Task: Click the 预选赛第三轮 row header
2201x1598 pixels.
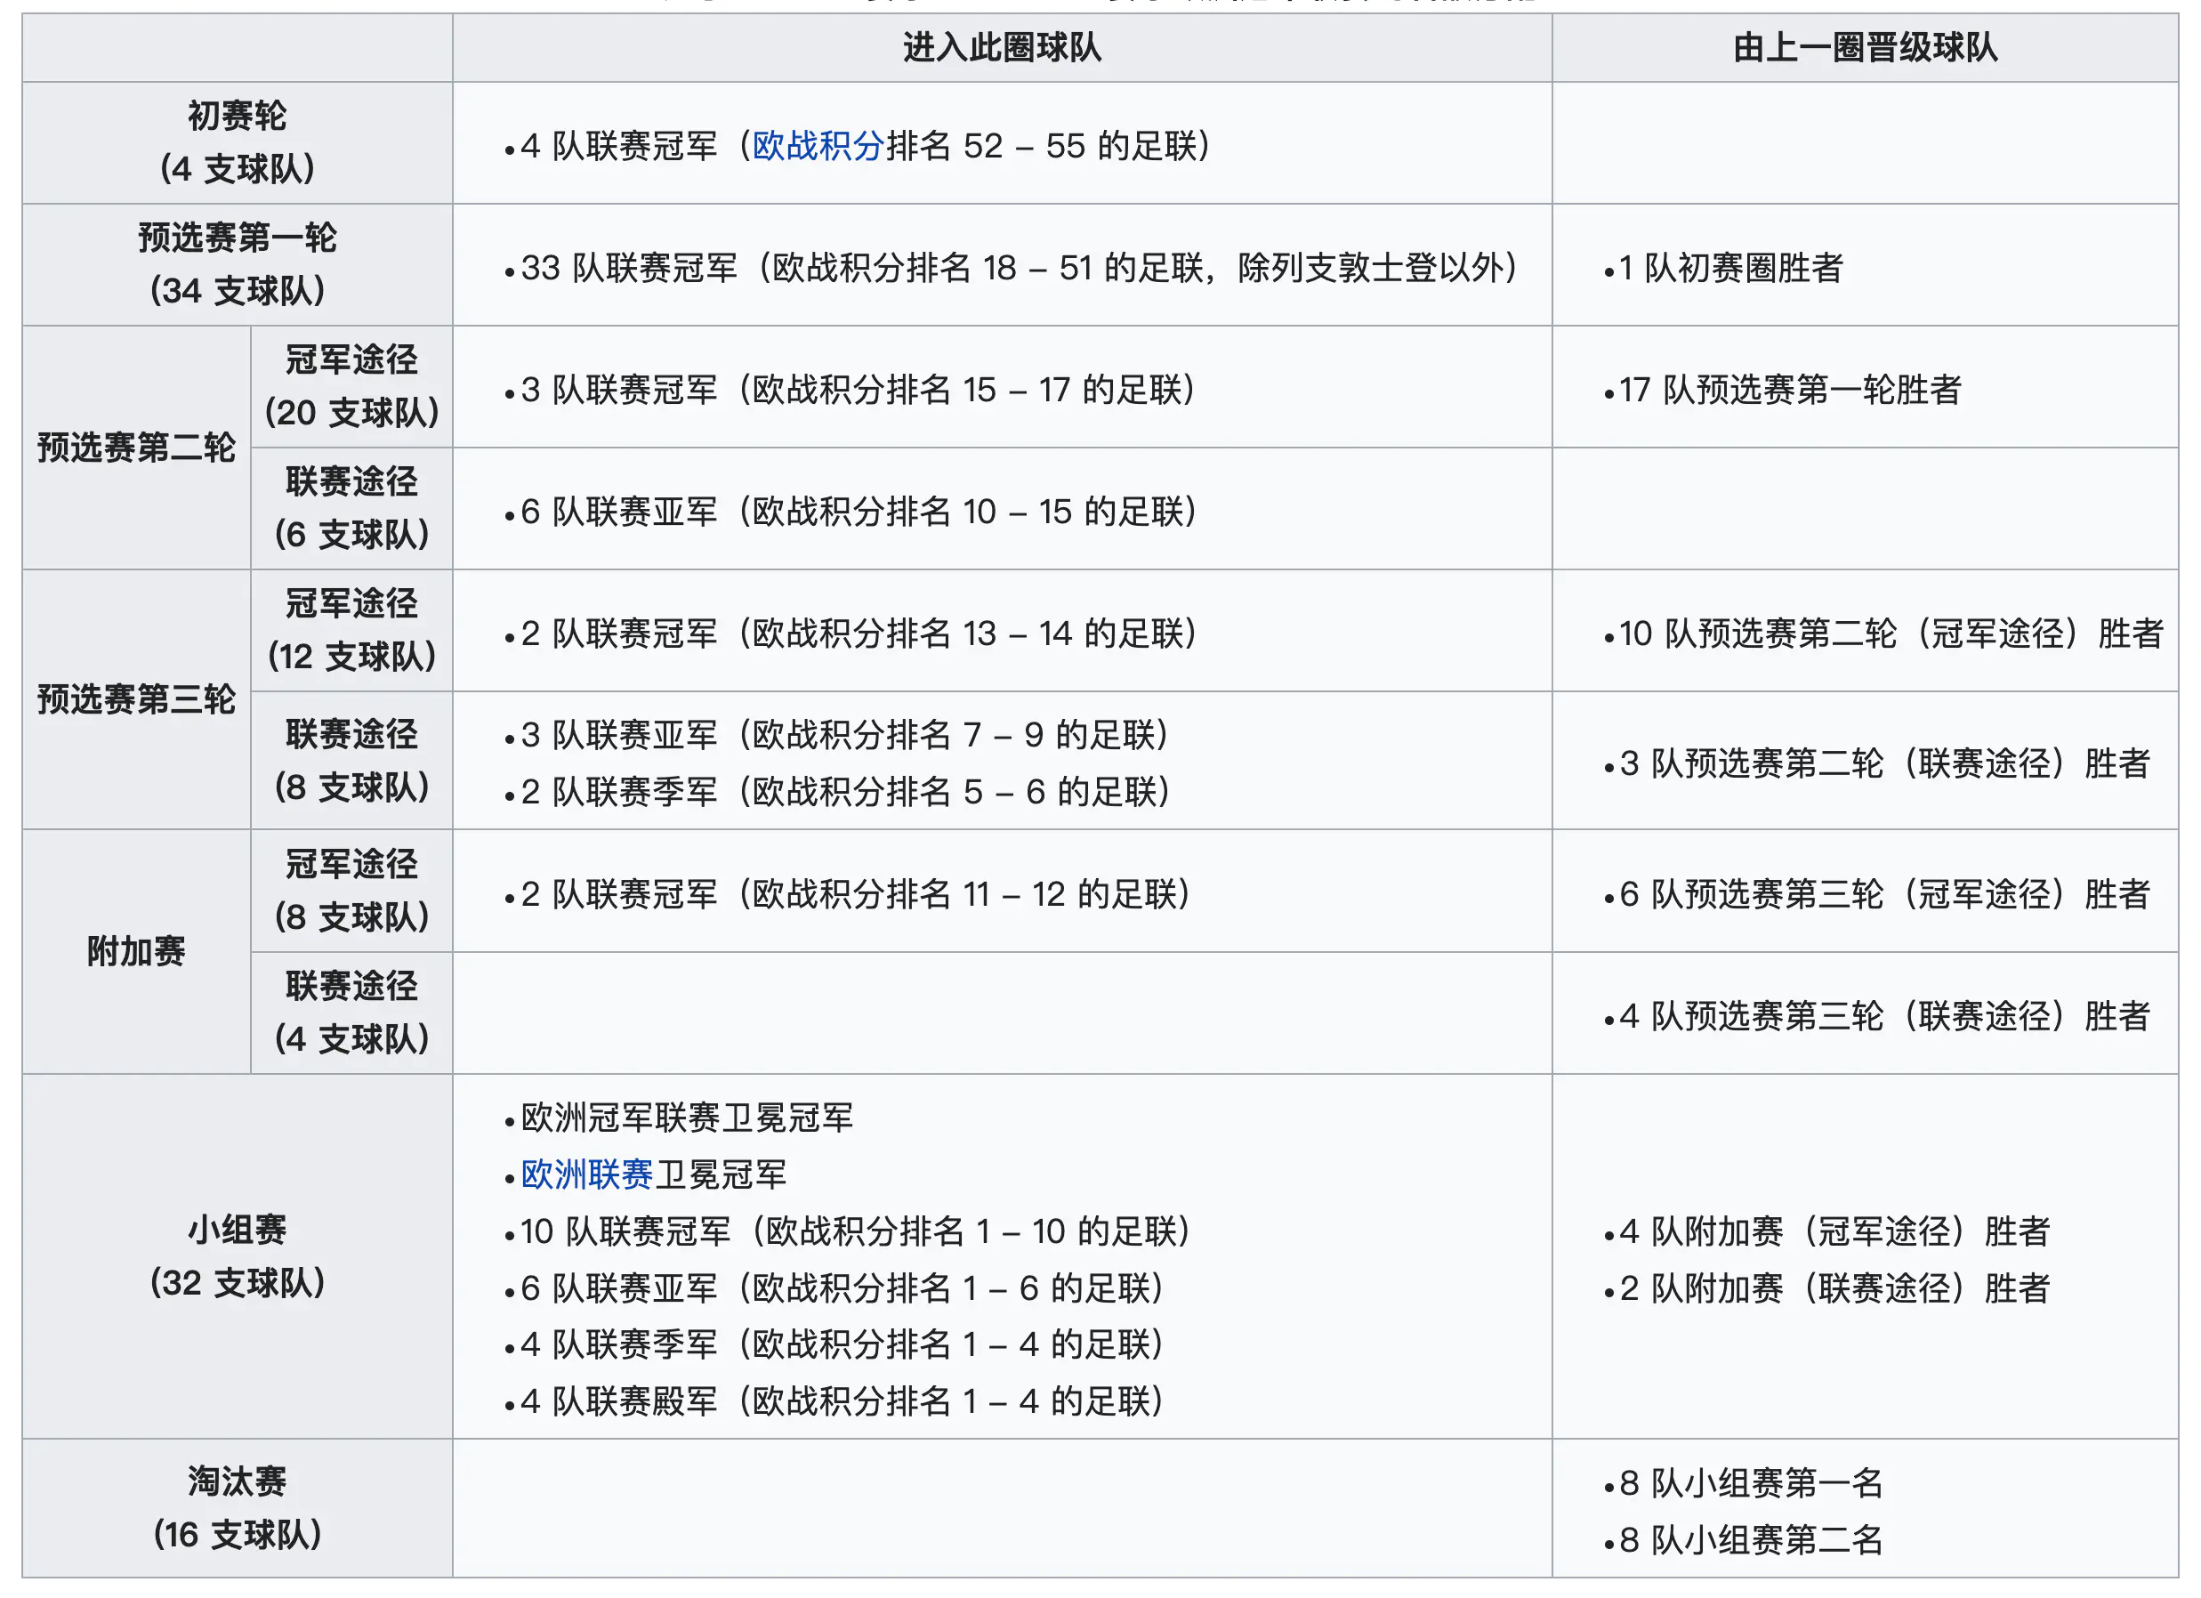Action: pyautogui.click(x=137, y=699)
